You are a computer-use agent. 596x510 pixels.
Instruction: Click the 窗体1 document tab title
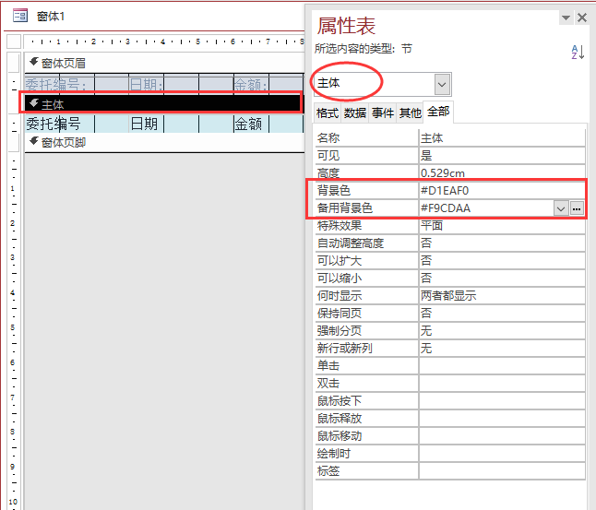tap(51, 17)
